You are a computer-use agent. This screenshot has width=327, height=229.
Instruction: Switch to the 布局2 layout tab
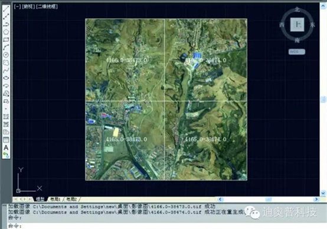point(71,199)
